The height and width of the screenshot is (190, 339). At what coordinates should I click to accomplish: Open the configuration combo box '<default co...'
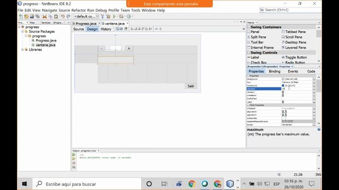click(x=86, y=16)
